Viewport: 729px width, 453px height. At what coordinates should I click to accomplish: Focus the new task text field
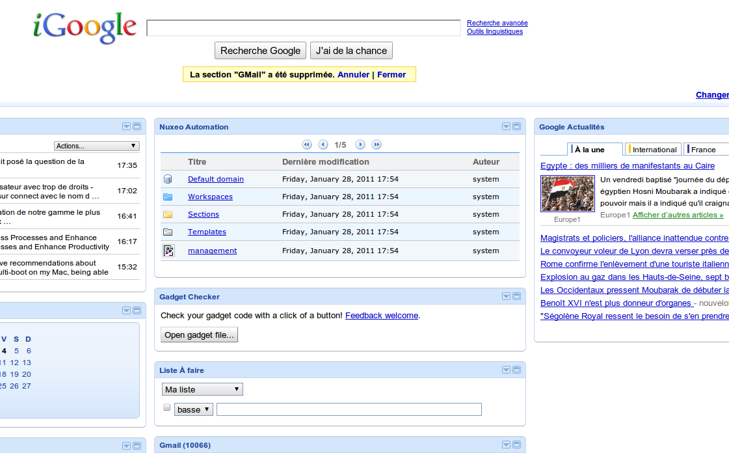[349, 409]
